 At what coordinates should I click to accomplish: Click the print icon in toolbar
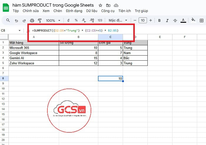(x=32, y=21)
